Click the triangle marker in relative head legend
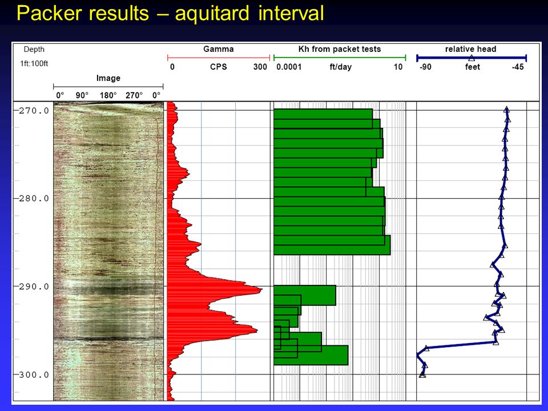Screen dimensions: 548x411 [472, 58]
